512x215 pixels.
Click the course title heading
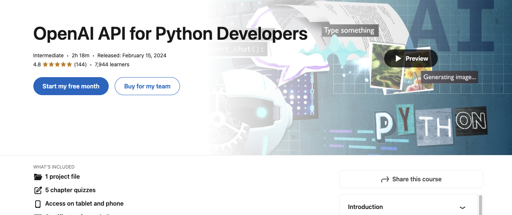[x=171, y=34]
